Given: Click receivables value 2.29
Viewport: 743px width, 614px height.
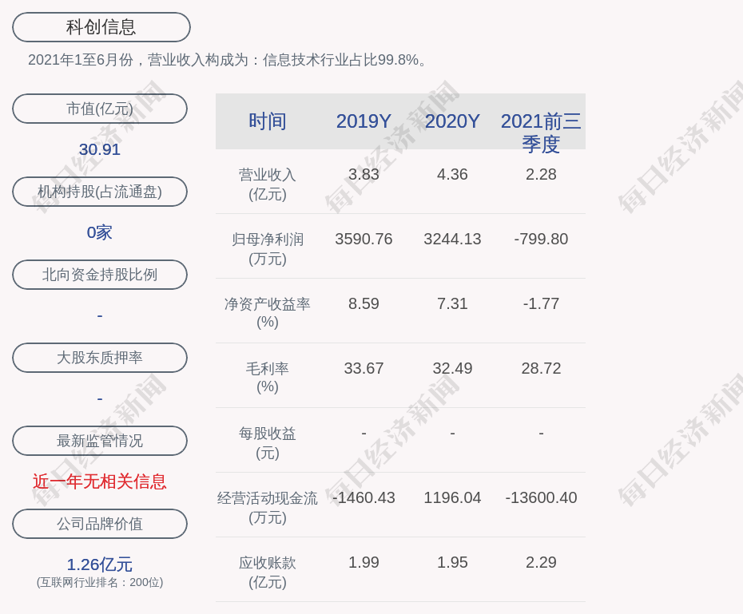Looking at the screenshot, I should (x=541, y=562).
